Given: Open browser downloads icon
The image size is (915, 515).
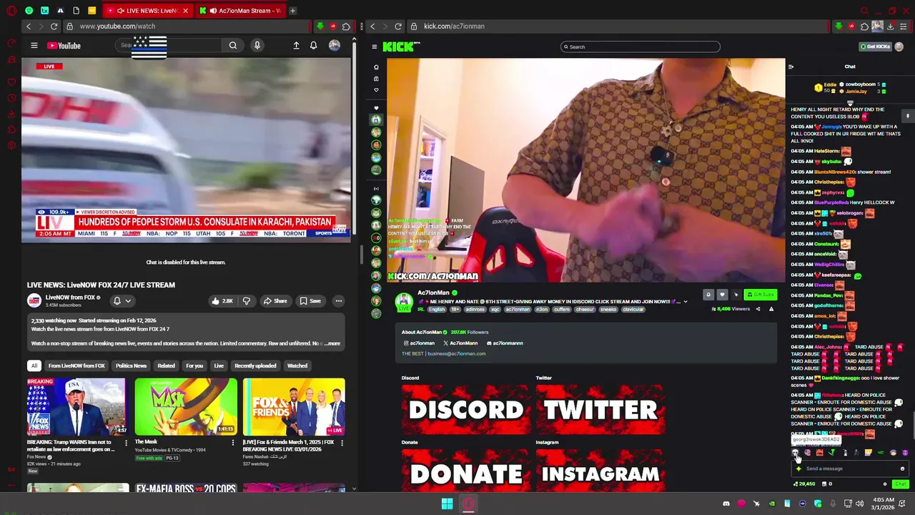Looking at the screenshot, I should point(890,26).
